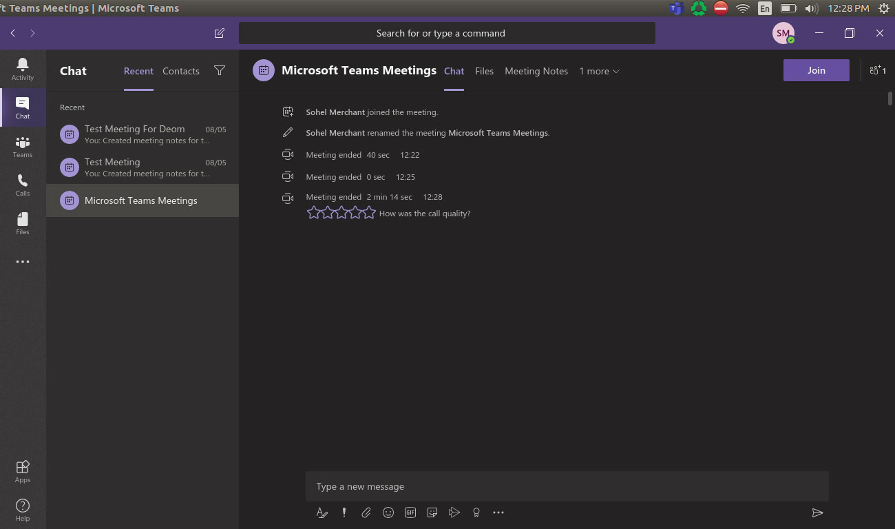Switch to the Recent tab
The width and height of the screenshot is (895, 529).
pyautogui.click(x=138, y=71)
